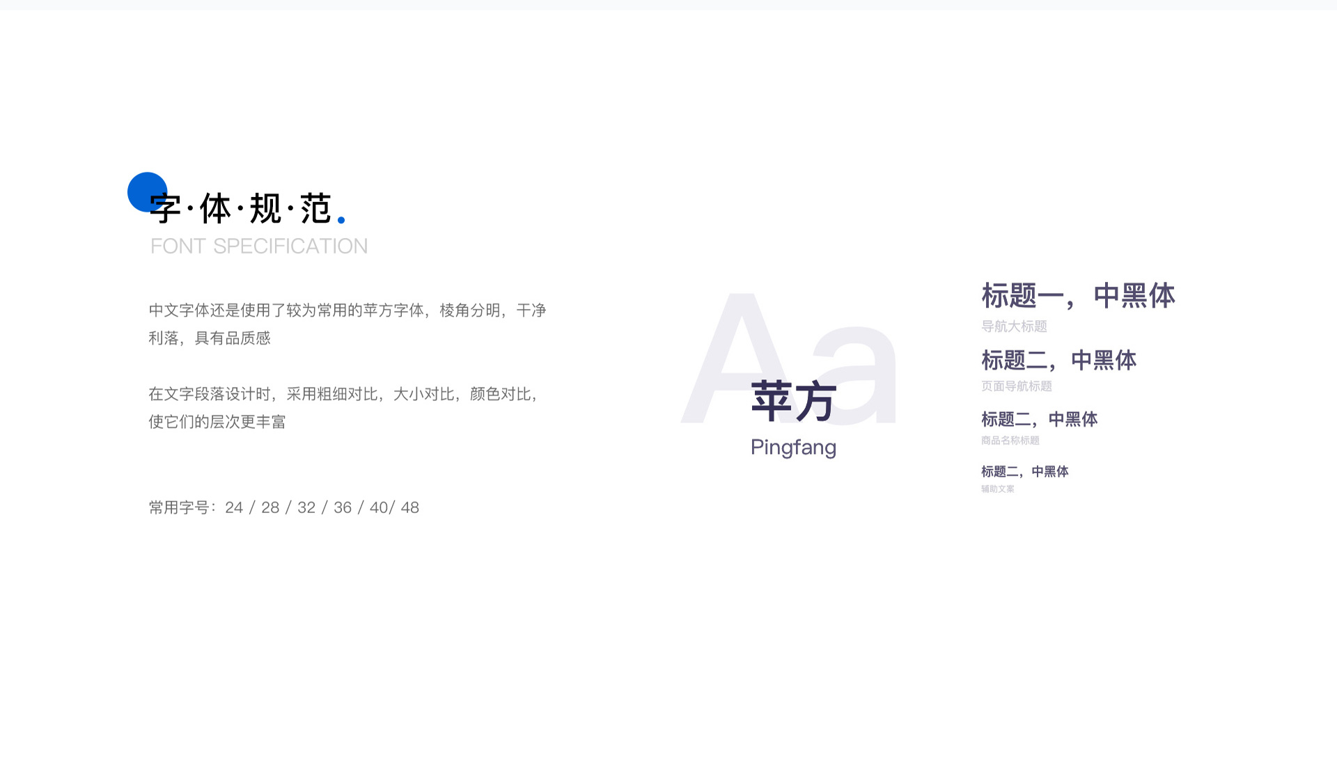The height and width of the screenshot is (758, 1337).
Task: Select the 辅助文案 caption
Action: (998, 489)
